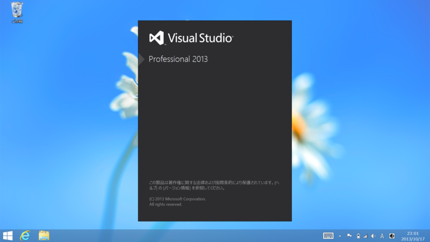Image resolution: width=430 pixels, height=242 pixels.
Task: Open the Recycle Bin desktop icon
Action: tap(17, 12)
